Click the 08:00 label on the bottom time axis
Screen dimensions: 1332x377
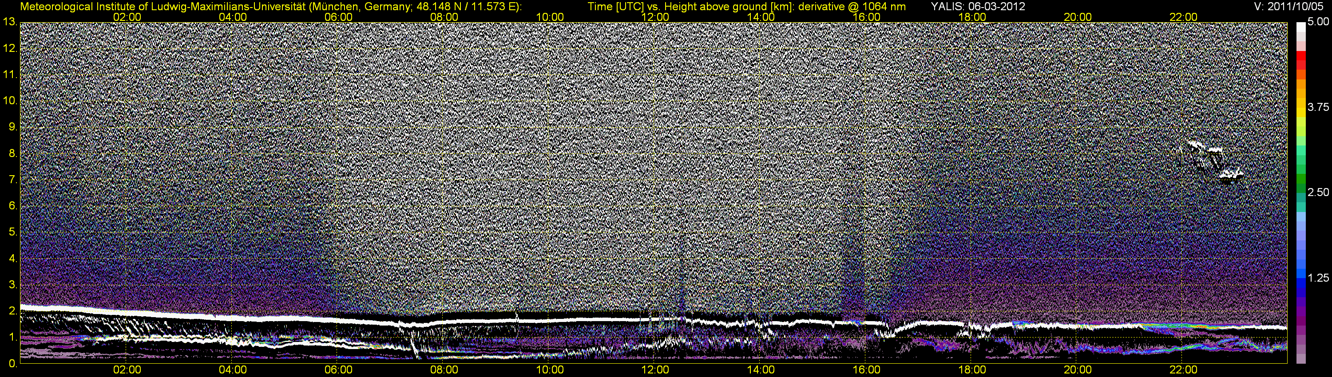pos(444,370)
